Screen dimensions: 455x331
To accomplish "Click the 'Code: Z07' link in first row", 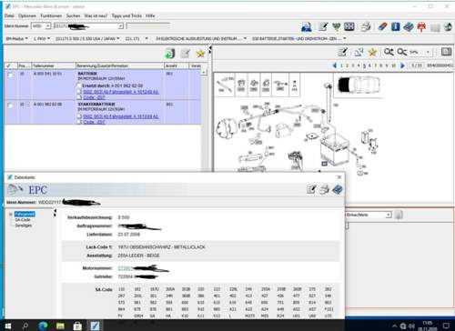I will (x=94, y=97).
